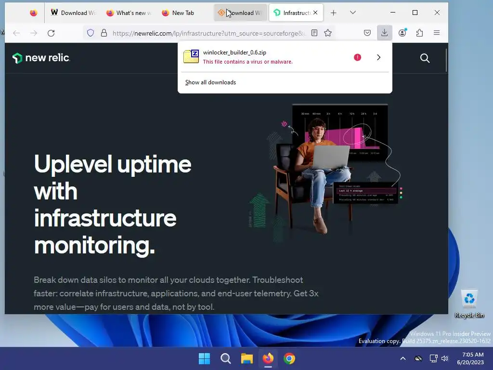Click the cloud sync tray icon
The width and height of the screenshot is (493, 370).
coord(418,358)
